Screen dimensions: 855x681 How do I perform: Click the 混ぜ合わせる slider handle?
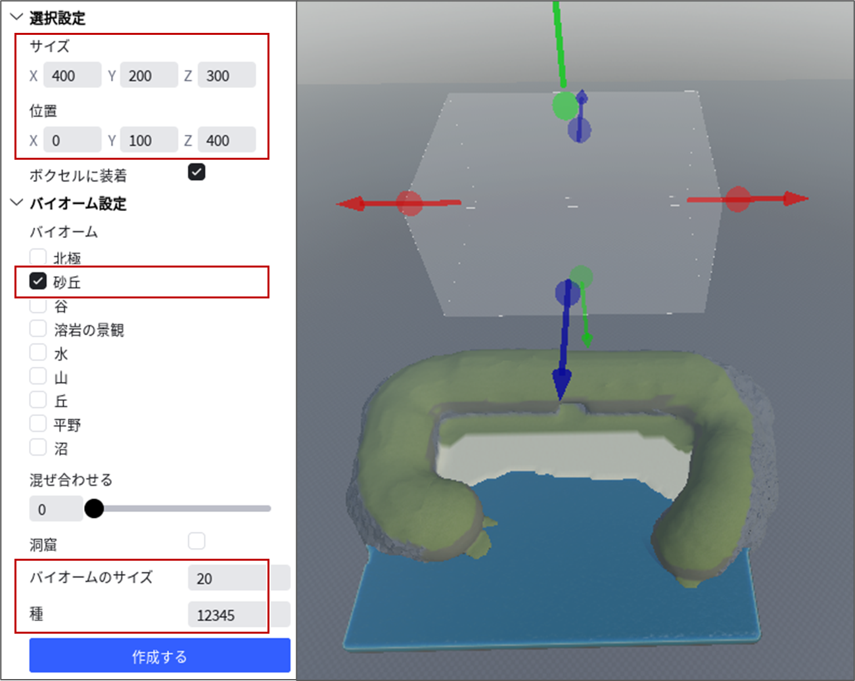tap(94, 508)
